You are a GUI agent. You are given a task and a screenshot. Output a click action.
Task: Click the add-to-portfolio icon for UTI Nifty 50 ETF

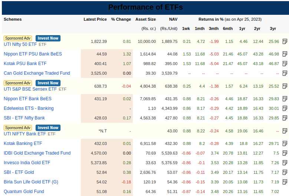285,41
